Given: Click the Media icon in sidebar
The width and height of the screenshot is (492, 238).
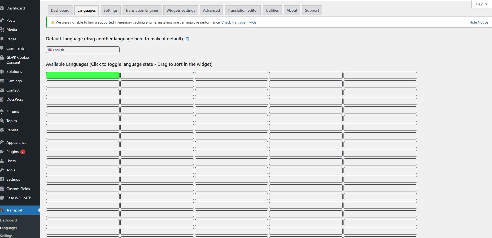Looking at the screenshot, I should click(x=2, y=30).
